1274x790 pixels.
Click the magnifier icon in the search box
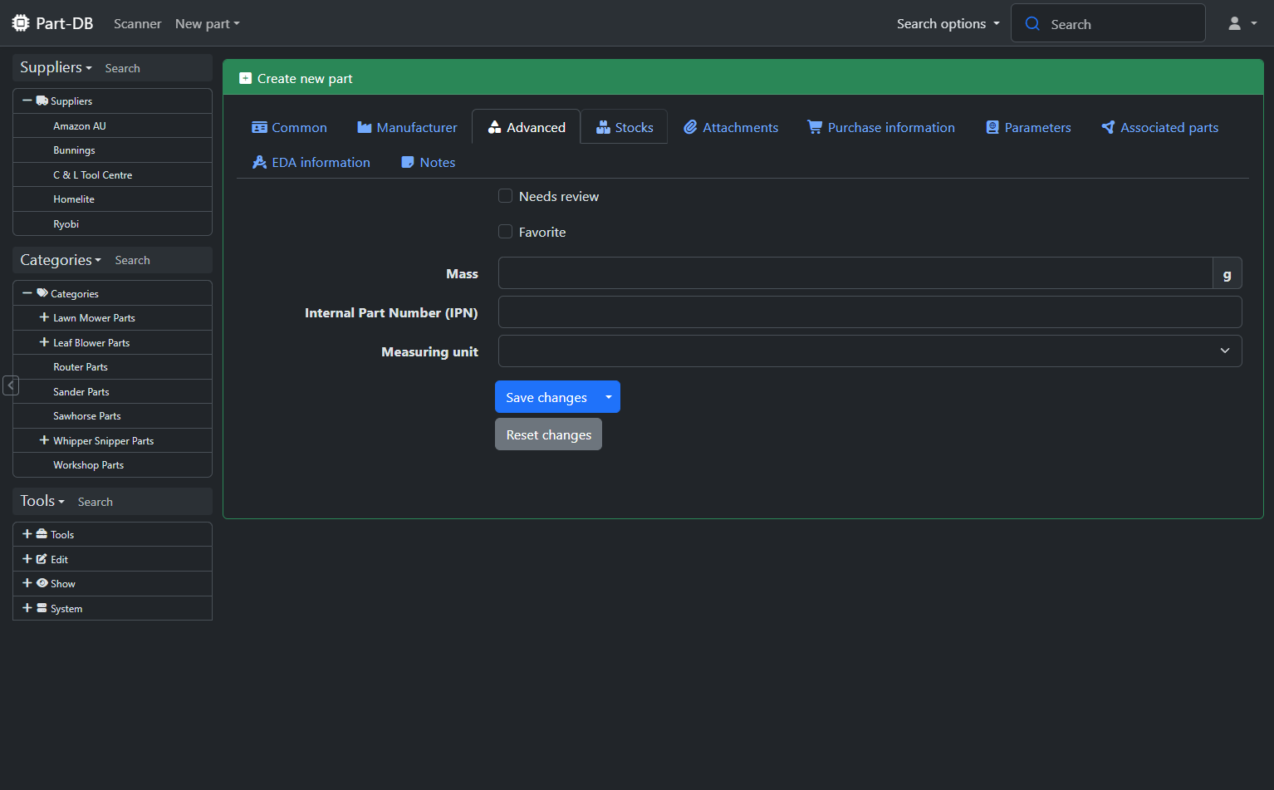[x=1032, y=23]
